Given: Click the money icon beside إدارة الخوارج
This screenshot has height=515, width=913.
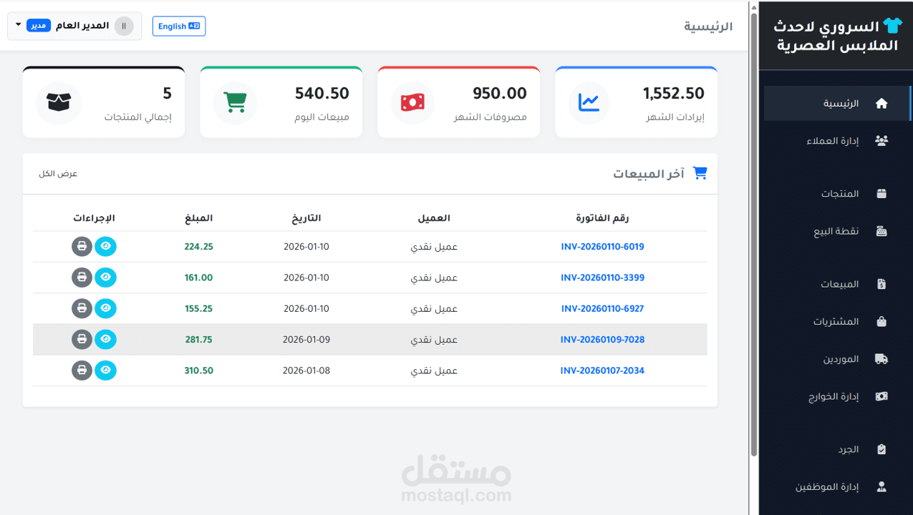Looking at the screenshot, I should [x=881, y=396].
